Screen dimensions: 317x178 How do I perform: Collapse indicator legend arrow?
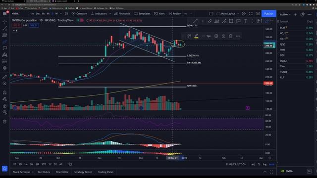tap(14, 31)
